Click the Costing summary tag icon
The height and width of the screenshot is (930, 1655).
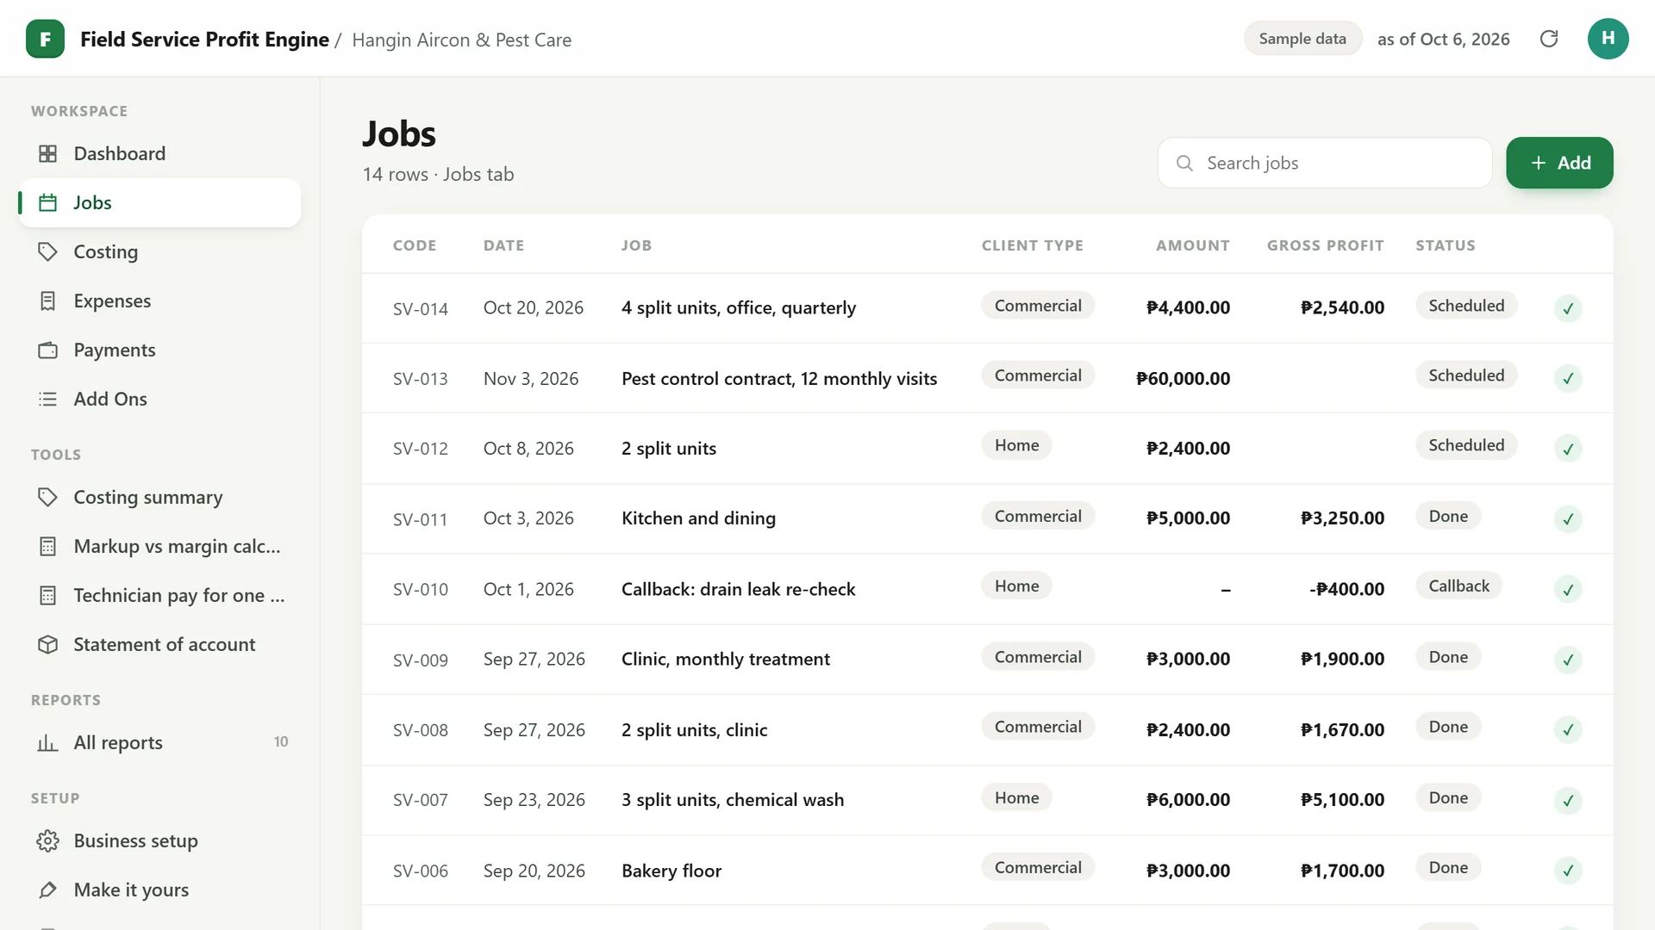(48, 497)
